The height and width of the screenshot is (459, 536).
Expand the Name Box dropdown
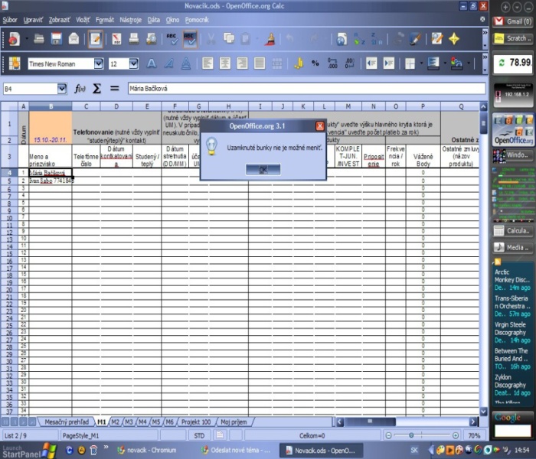tap(62, 89)
